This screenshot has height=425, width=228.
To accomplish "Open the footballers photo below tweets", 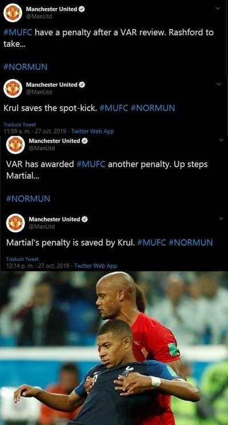I will 114,348.
